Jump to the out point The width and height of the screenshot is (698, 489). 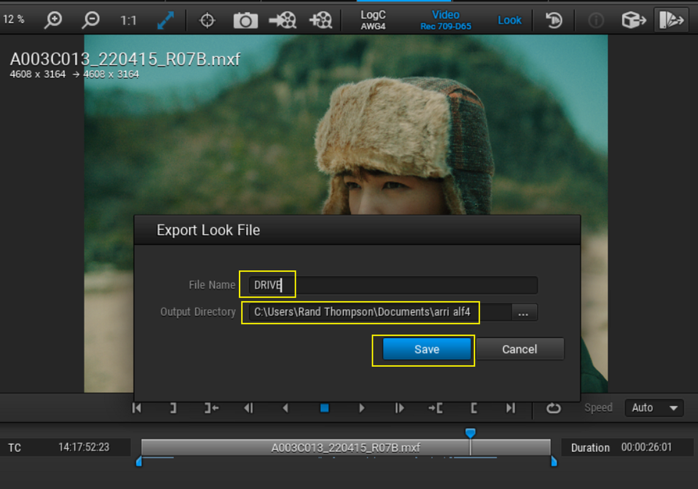tap(211, 408)
